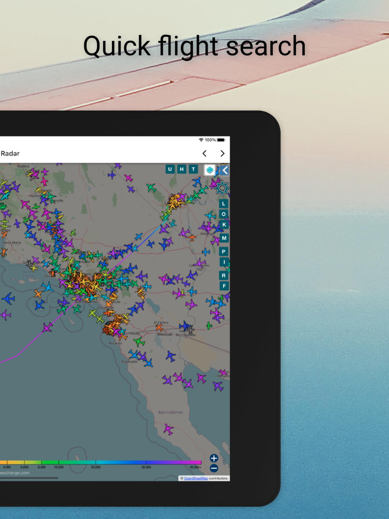Click the R map button
Image resolution: width=389 pixels, height=519 pixels.
pyautogui.click(x=224, y=275)
